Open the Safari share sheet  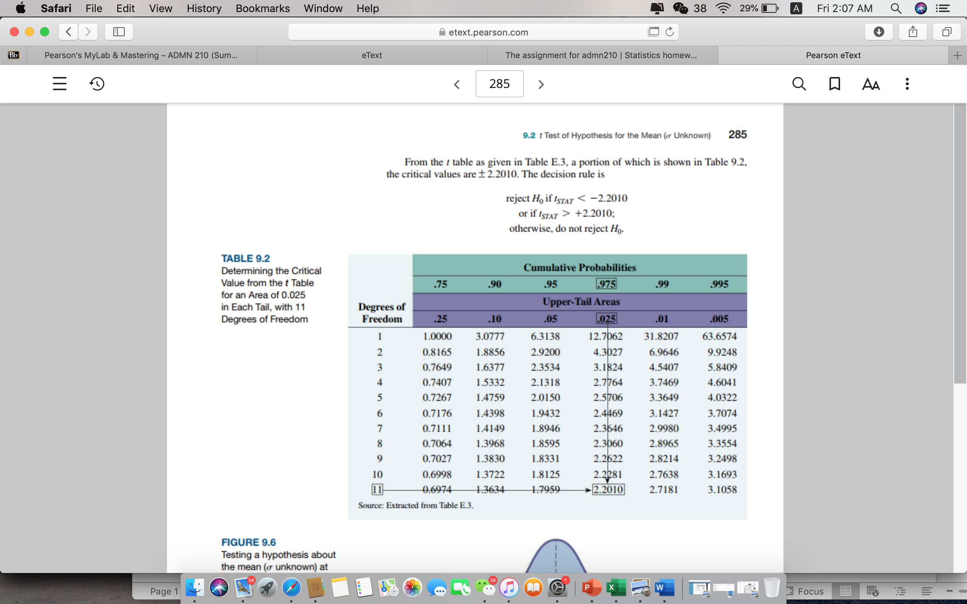tap(913, 32)
